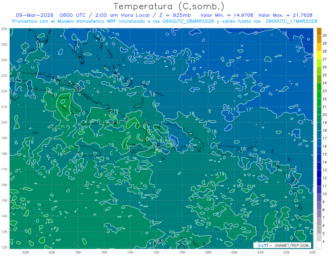Screen dimensions: 332x256
Task: Click 'Valor Min. = 14.9708' text
Action: tap(227, 15)
